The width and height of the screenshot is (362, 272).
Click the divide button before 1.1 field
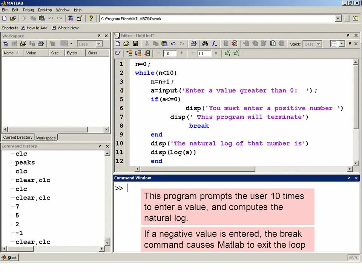tap(193, 53)
